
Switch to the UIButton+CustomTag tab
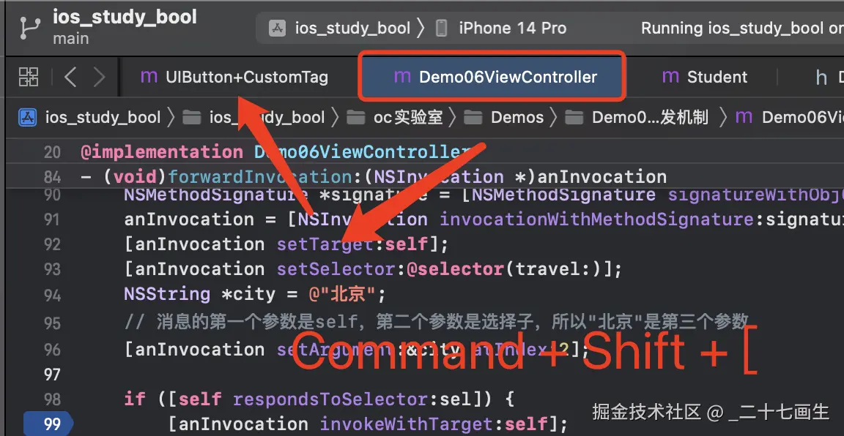[x=234, y=77]
